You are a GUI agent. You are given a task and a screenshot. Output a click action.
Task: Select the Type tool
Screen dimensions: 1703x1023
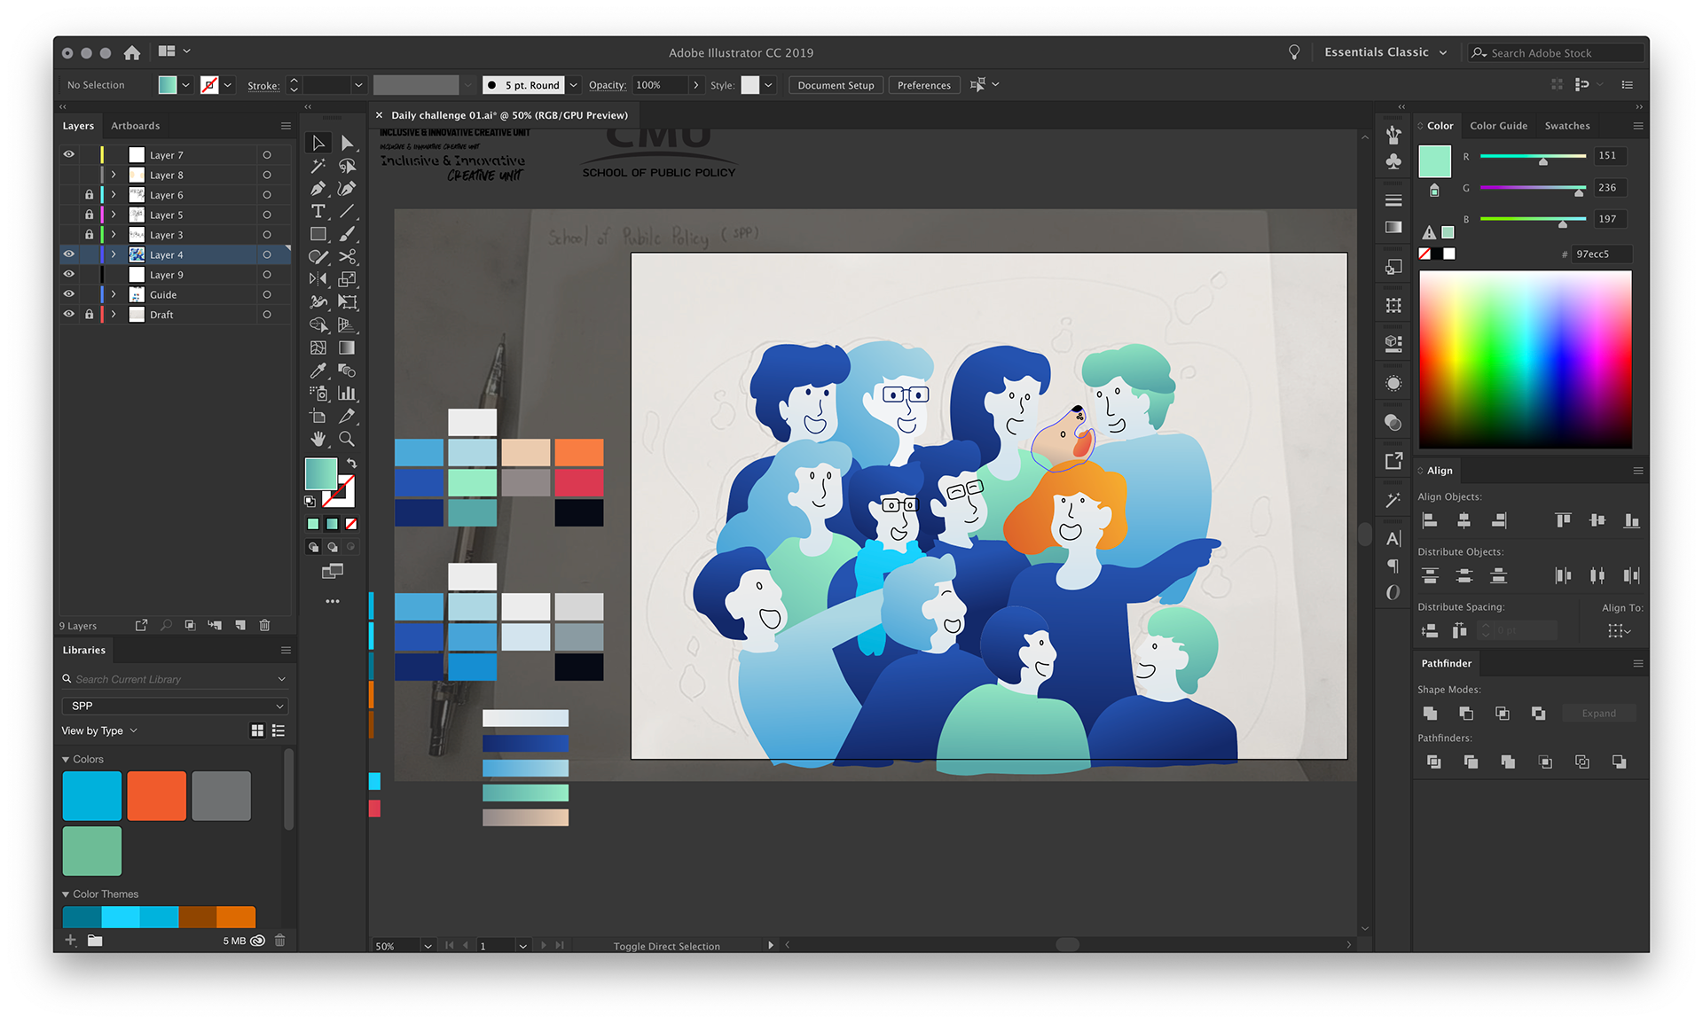318,211
